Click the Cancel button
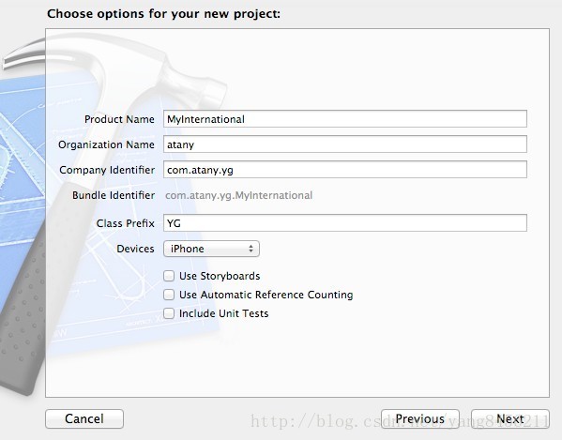562x440 pixels. [x=84, y=418]
